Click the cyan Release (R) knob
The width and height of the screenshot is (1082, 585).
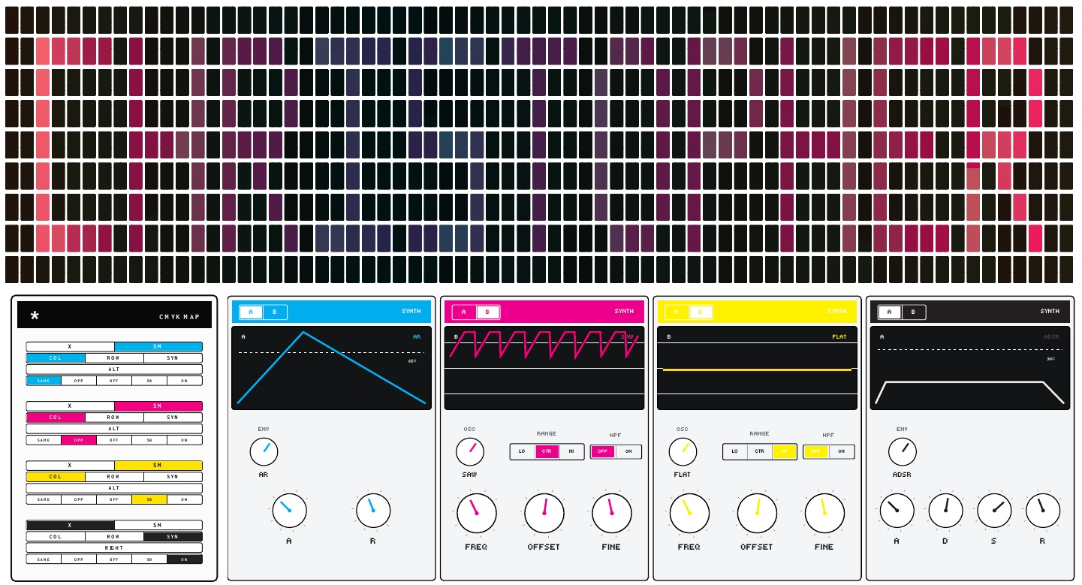[372, 510]
